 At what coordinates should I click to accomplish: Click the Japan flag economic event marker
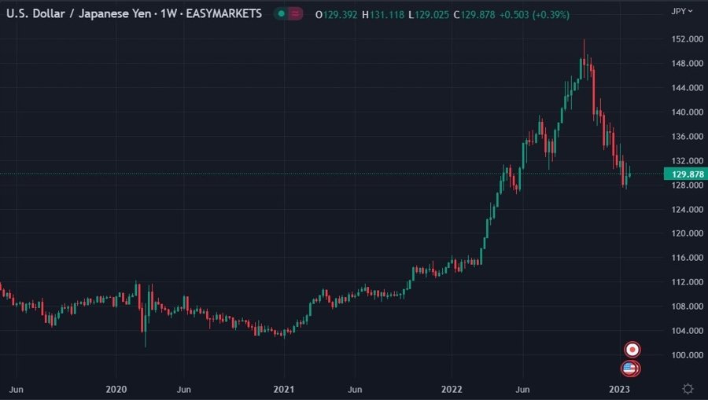pos(632,349)
